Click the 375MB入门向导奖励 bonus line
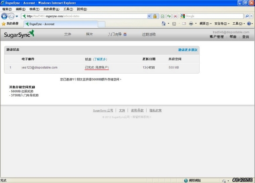This screenshot has height=183, width=255. (x=24, y=95)
